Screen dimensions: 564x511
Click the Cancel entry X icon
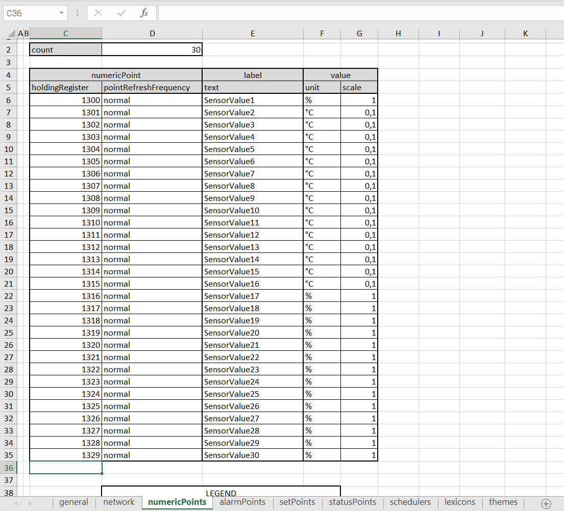coord(98,13)
